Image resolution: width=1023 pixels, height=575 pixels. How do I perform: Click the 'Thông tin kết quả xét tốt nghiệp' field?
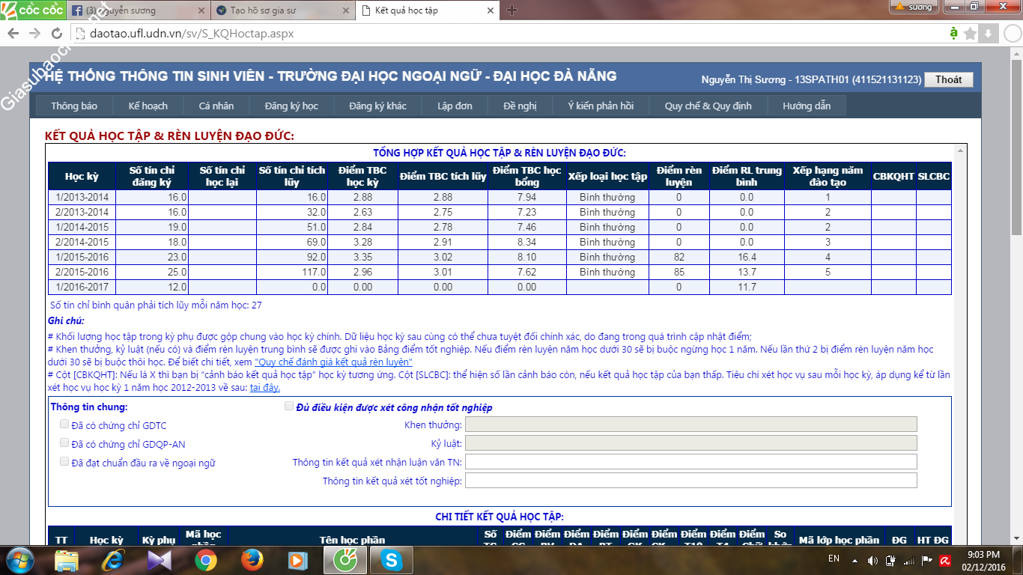(x=690, y=481)
